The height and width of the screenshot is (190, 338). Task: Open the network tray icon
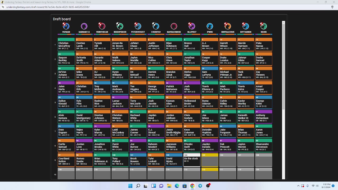point(313,186)
